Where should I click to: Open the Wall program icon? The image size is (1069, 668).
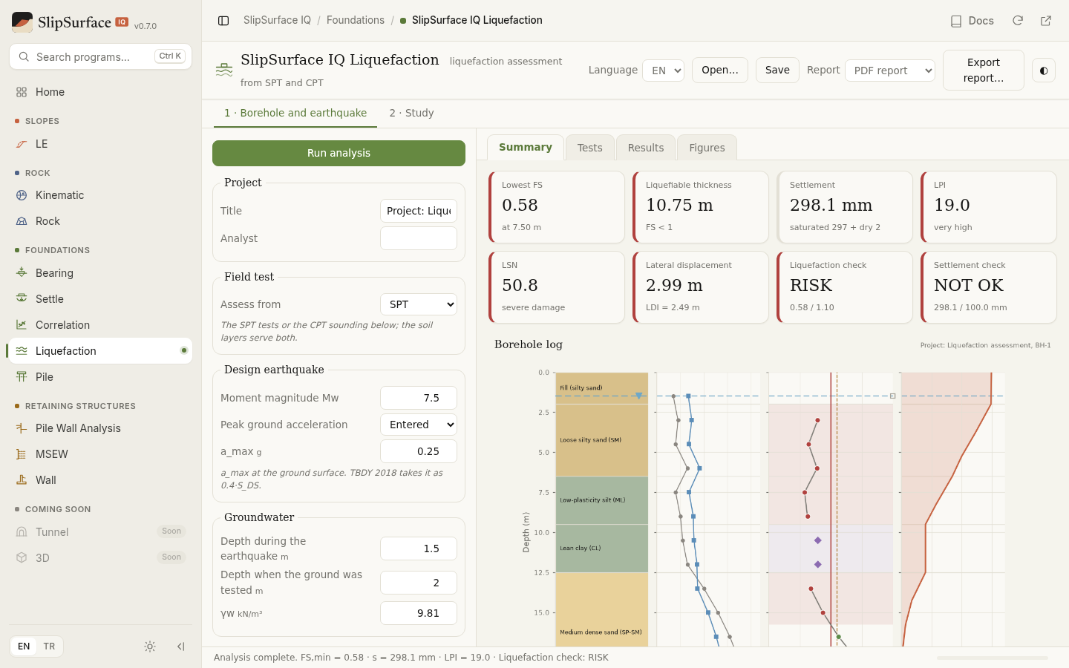tap(22, 480)
